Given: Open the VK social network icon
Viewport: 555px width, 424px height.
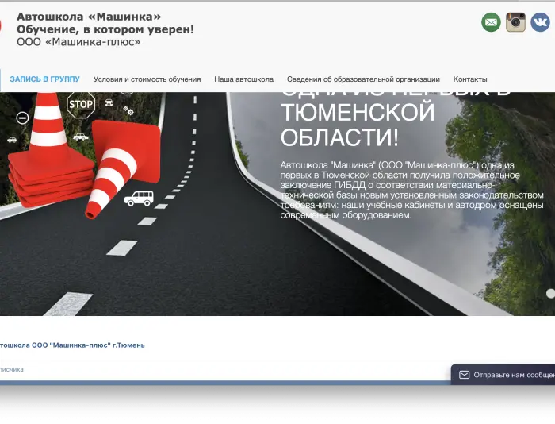Looking at the screenshot, I should tap(540, 22).
